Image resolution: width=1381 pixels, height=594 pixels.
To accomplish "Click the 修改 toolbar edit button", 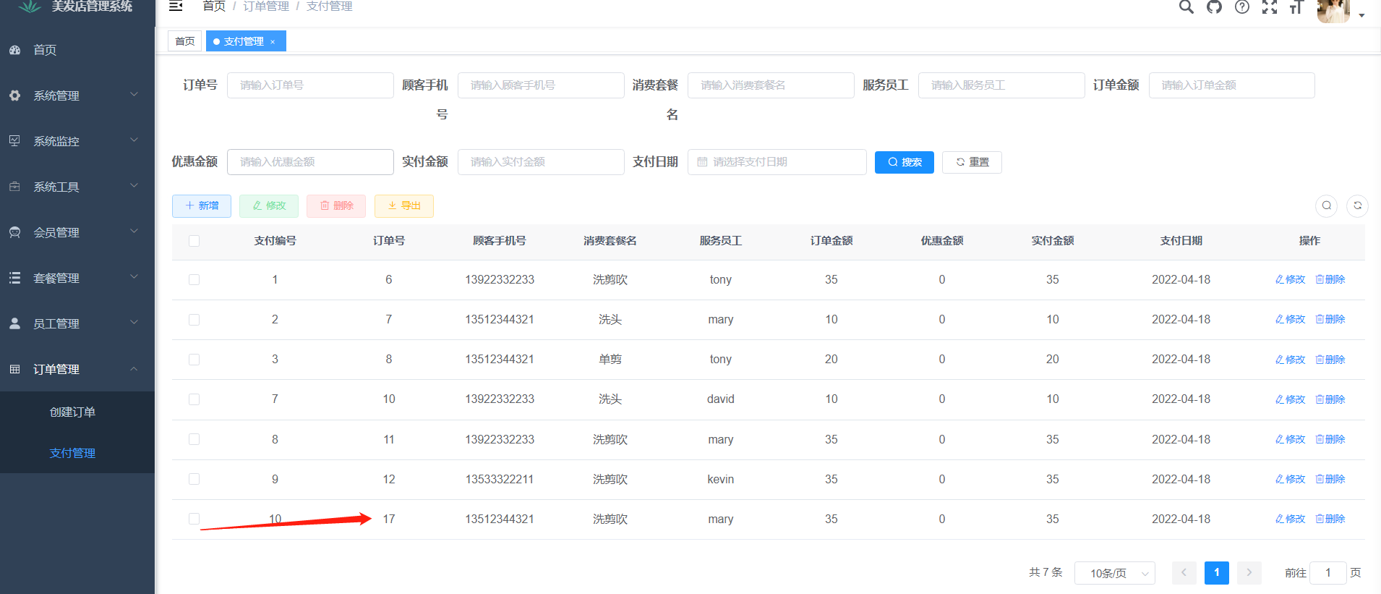I will coord(269,206).
